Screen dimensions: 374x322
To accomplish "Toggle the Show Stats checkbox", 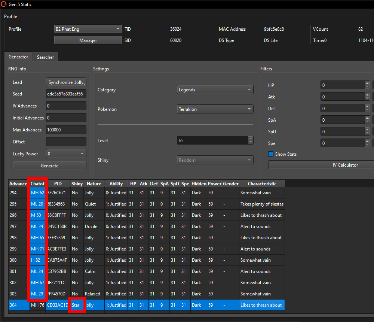I will (x=271, y=154).
